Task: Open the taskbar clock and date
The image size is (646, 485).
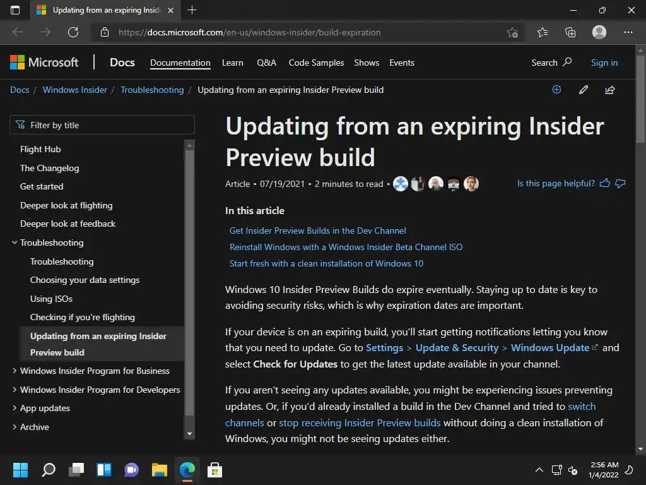Action: pyautogui.click(x=604, y=470)
